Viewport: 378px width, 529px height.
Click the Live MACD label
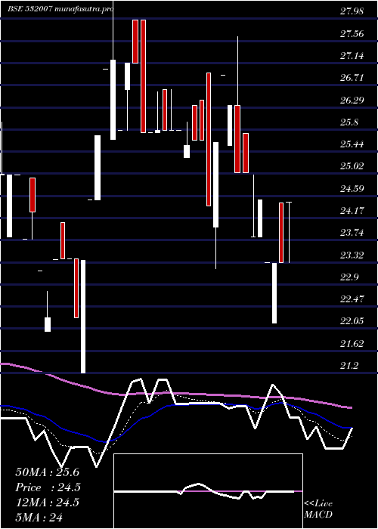(318, 509)
